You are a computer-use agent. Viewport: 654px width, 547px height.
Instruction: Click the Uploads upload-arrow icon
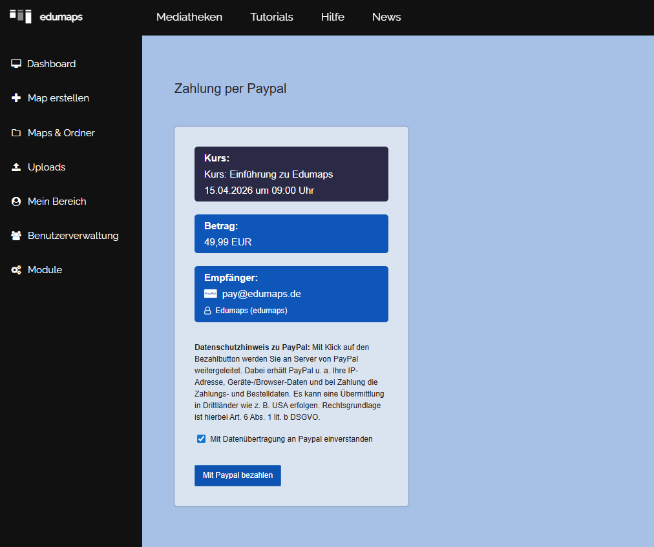pos(16,167)
